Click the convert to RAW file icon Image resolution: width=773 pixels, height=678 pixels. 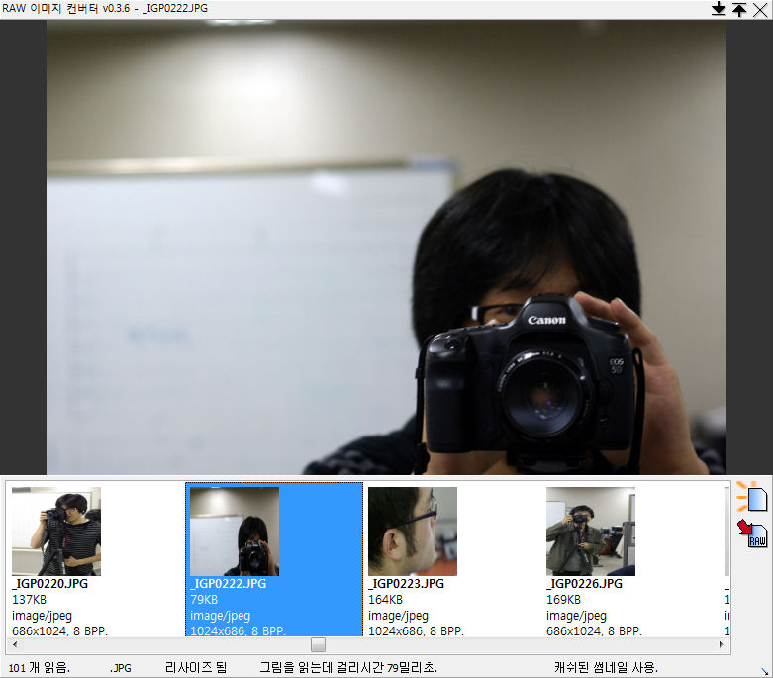[753, 533]
